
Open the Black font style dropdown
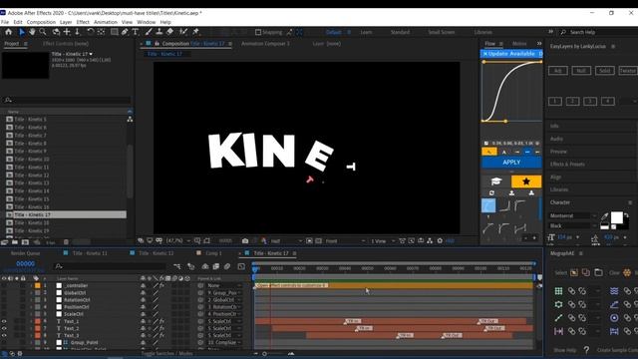click(573, 225)
